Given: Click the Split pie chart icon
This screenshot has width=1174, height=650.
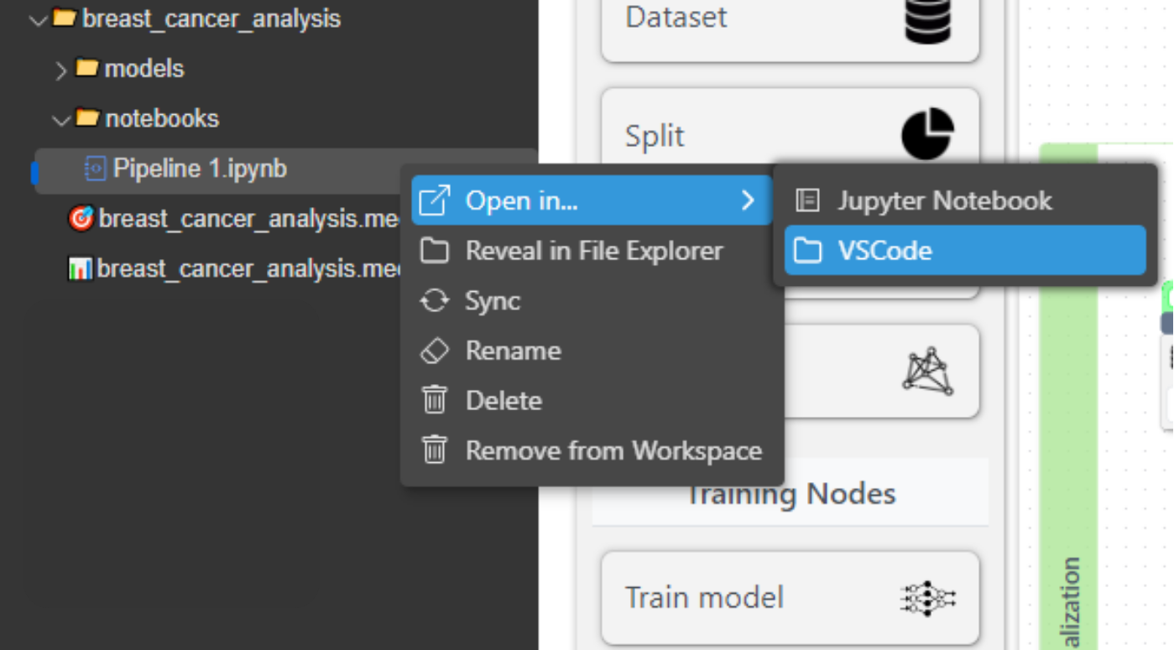Looking at the screenshot, I should pos(927,133).
